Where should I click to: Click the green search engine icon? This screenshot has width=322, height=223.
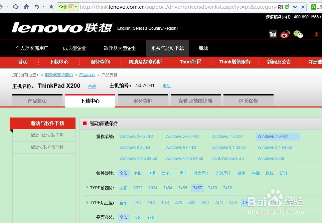(x=313, y=7)
